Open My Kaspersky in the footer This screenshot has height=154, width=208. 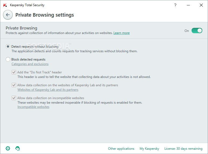pos(149,149)
